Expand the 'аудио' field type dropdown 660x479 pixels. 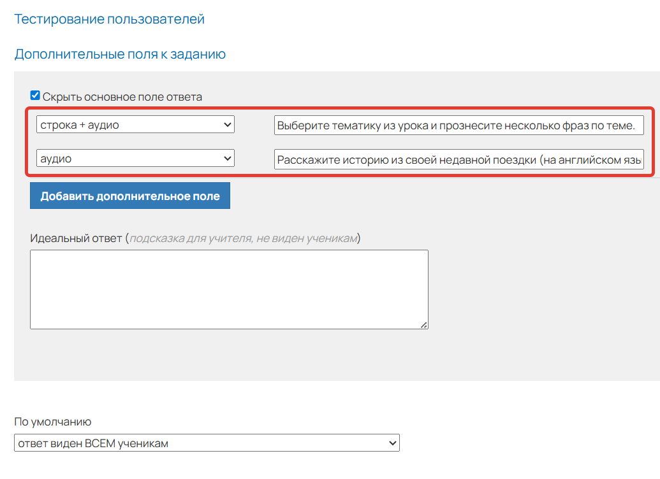(135, 159)
